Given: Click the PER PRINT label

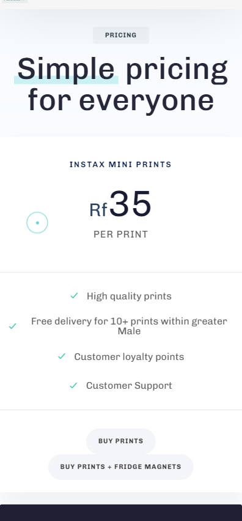Looking at the screenshot, I should coord(120,234).
